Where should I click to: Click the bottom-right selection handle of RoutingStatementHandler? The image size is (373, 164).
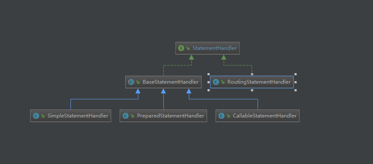tap(295, 90)
